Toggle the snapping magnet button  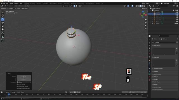[x=74, y=6]
